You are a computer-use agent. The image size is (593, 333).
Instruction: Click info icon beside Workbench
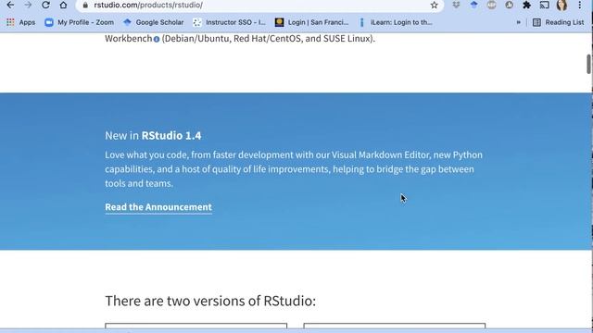[x=157, y=39]
